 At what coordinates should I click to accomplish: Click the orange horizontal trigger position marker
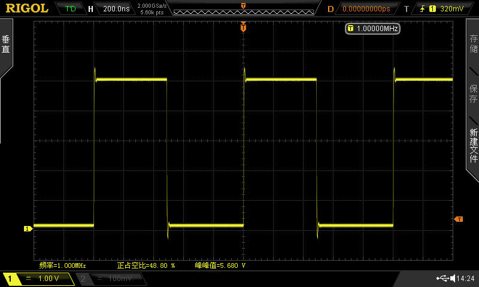click(x=243, y=28)
